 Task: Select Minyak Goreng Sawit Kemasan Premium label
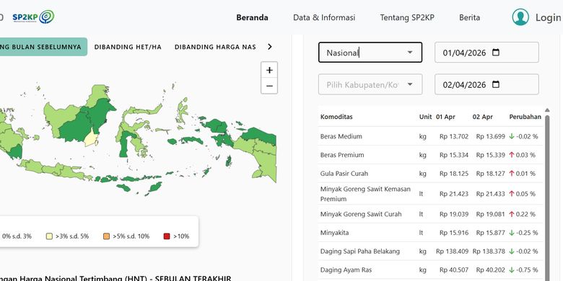[x=365, y=194]
